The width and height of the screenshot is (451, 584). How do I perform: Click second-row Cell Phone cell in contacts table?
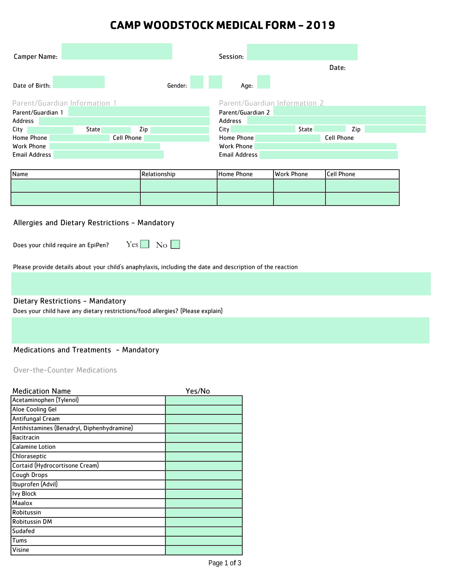362,199
